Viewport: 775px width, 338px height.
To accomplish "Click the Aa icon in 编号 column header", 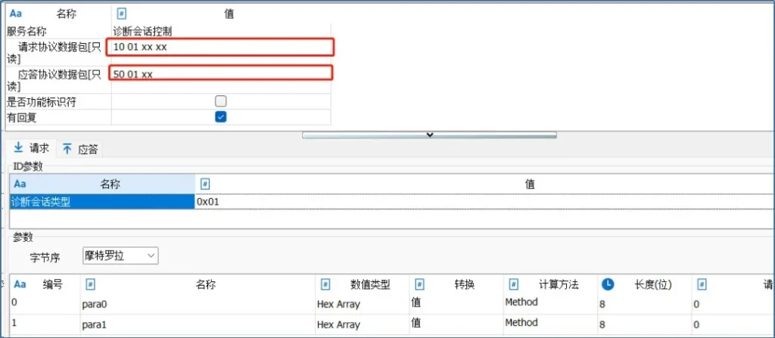I will (20, 284).
